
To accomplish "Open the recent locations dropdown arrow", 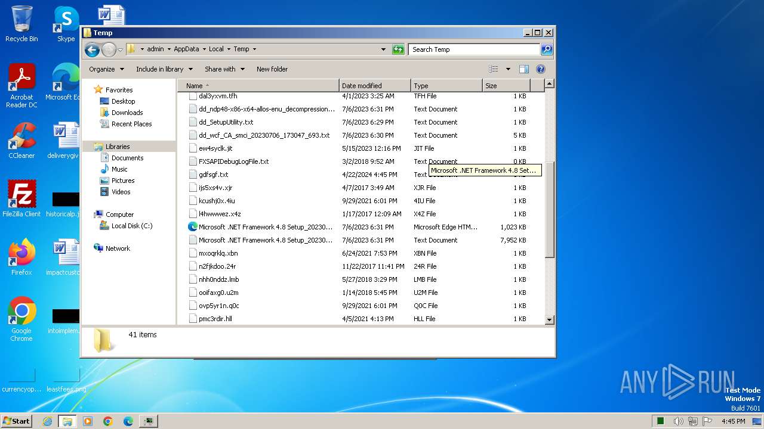I will coord(120,49).
